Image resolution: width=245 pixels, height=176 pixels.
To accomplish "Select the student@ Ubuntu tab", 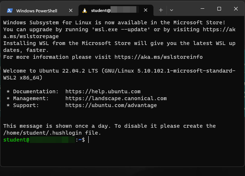I will coord(116,10).
